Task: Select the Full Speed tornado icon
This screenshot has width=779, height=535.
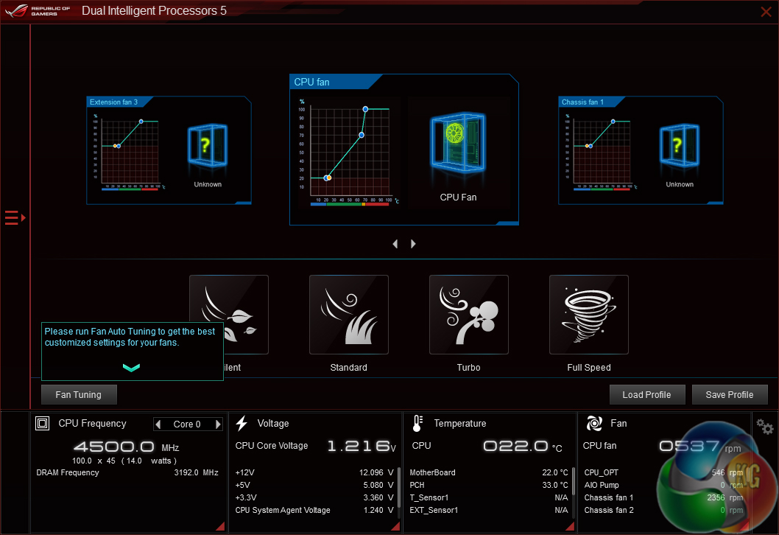Action: click(x=588, y=315)
